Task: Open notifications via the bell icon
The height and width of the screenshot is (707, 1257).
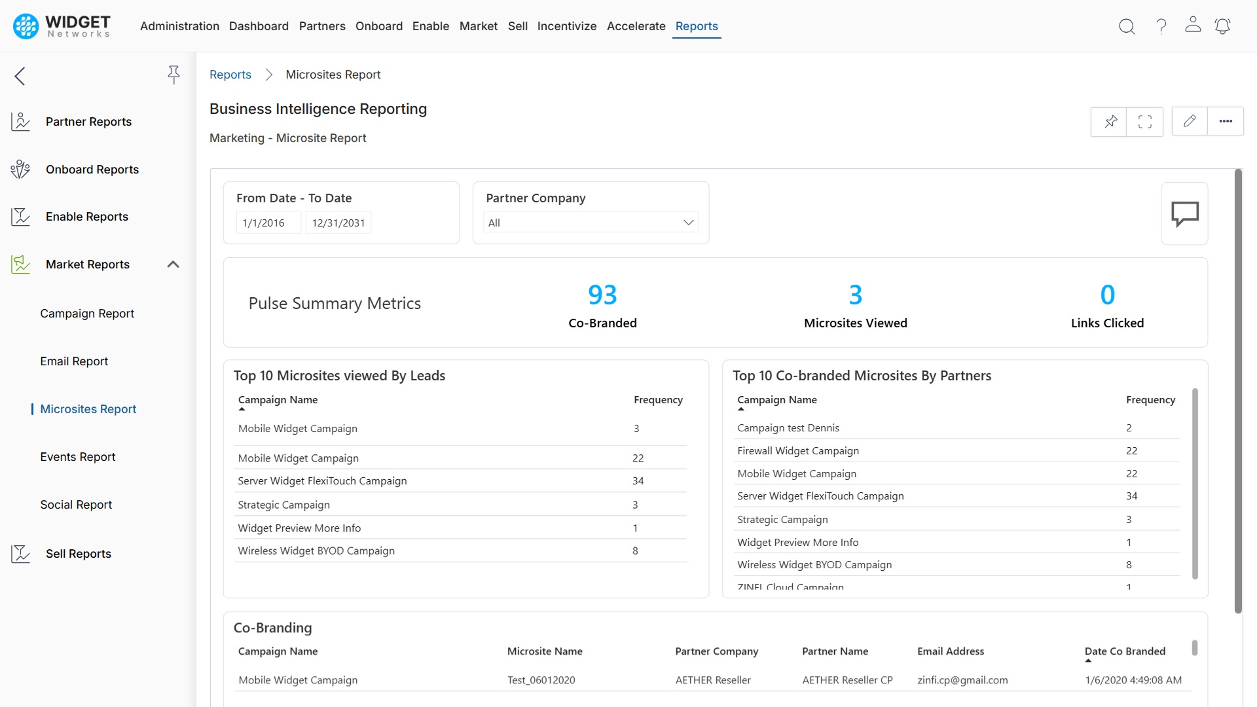Action: (x=1224, y=26)
